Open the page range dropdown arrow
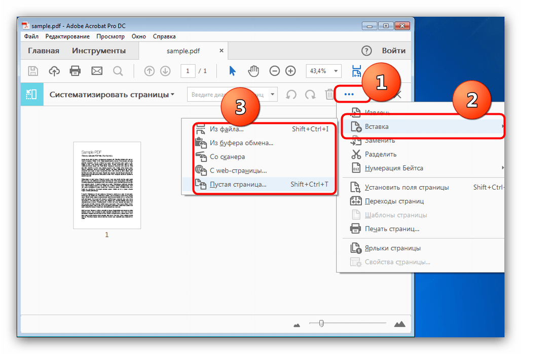The height and width of the screenshot is (354, 554). point(273,95)
